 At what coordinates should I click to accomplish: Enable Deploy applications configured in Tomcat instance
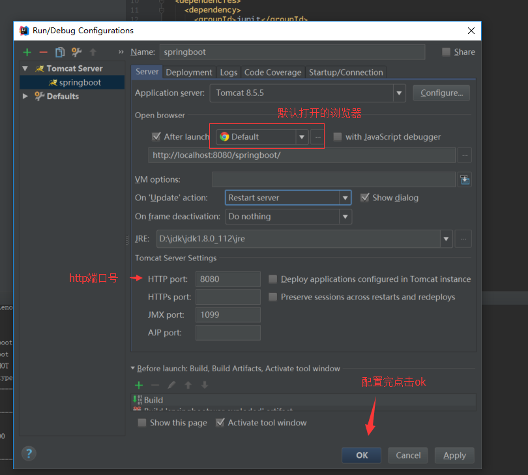[272, 279]
